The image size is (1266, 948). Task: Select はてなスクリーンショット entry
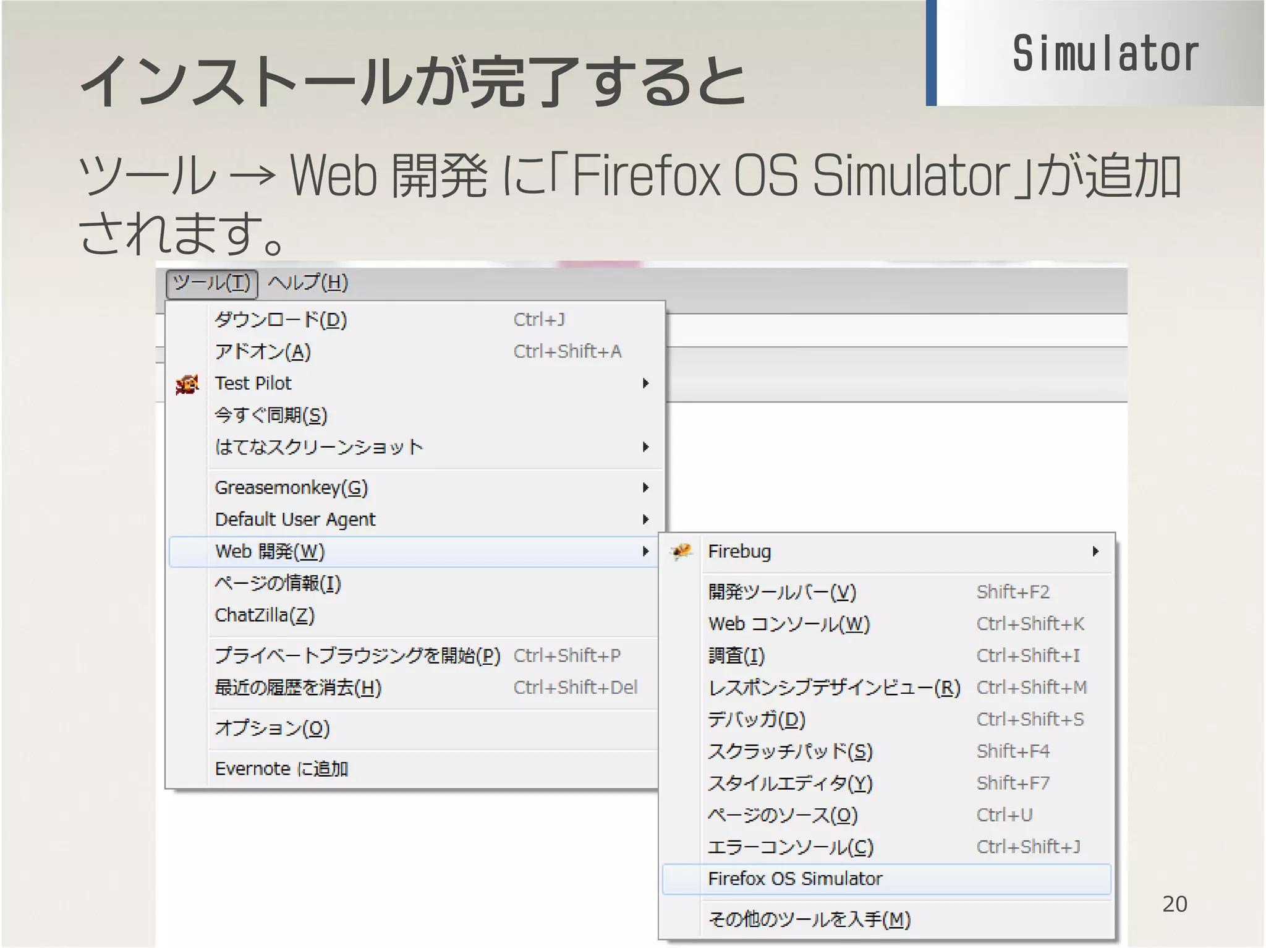[x=319, y=446]
